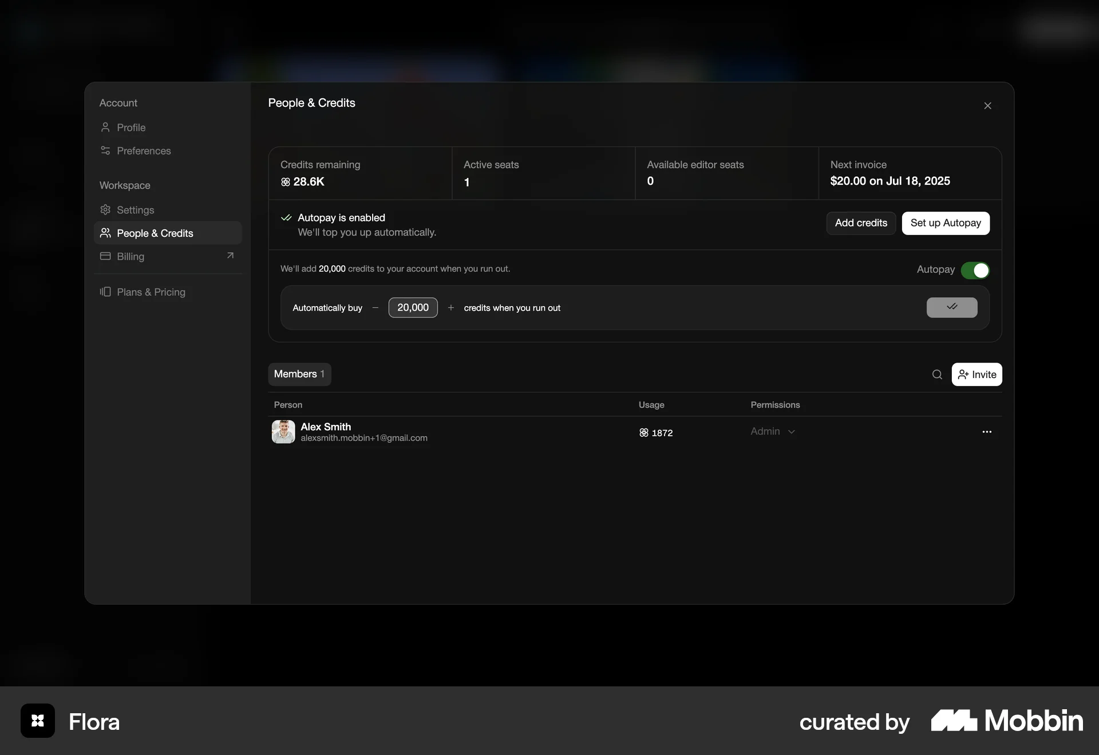The height and width of the screenshot is (755, 1099).
Task: Open Plans & Pricing page
Action: click(x=151, y=292)
